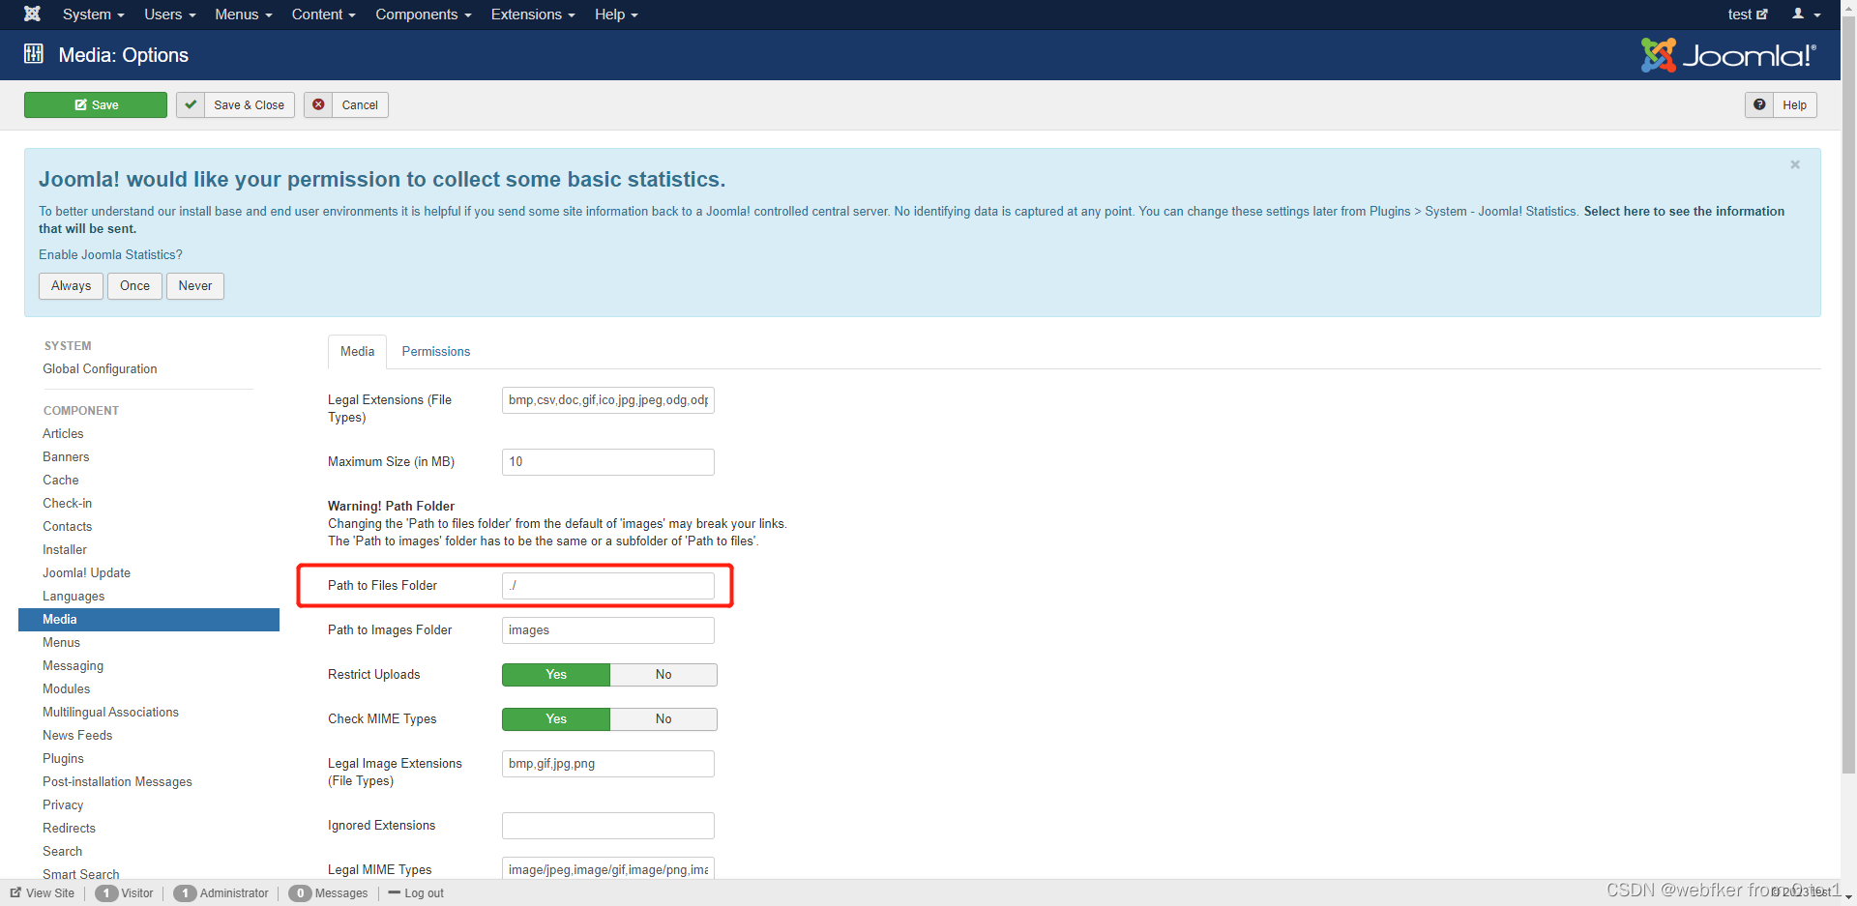Screen dimensions: 1857x906
Task: Open Multilingual Associations options
Action: pyautogui.click(x=110, y=713)
